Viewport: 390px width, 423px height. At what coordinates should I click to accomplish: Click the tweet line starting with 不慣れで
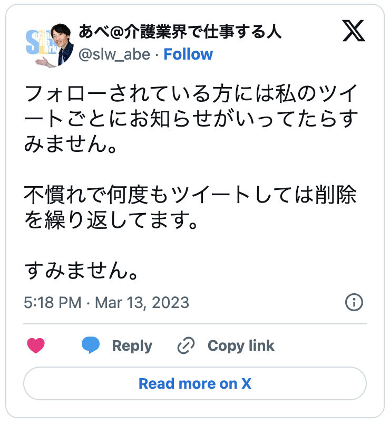(190, 196)
